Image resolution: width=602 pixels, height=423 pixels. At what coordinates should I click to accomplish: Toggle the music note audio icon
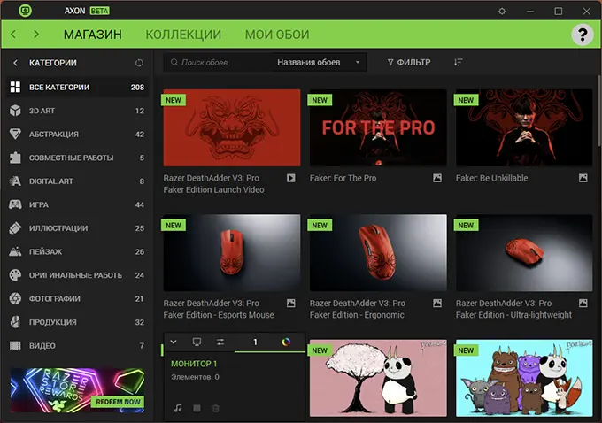[178, 408]
